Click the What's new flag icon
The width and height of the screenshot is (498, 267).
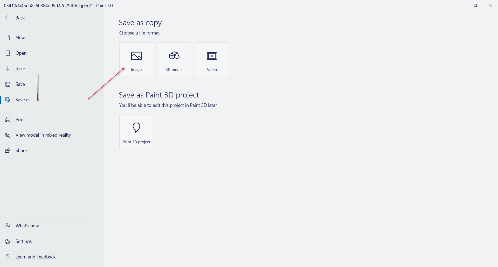click(8, 226)
